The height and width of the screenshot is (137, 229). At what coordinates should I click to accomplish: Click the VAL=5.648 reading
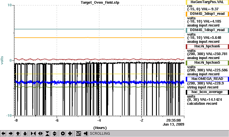tap(212, 38)
